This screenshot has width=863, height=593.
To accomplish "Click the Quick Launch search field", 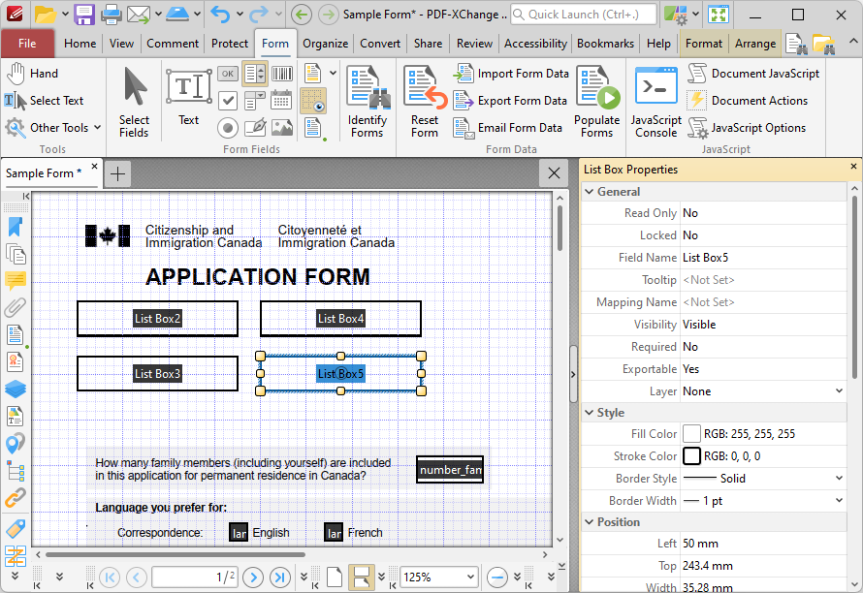I will [x=584, y=15].
